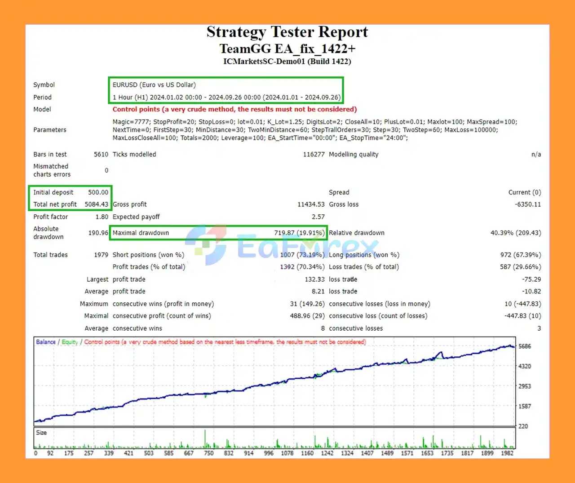The height and width of the screenshot is (483, 575).
Task: Click the Magic=7777 parameters text block
Action: point(314,130)
